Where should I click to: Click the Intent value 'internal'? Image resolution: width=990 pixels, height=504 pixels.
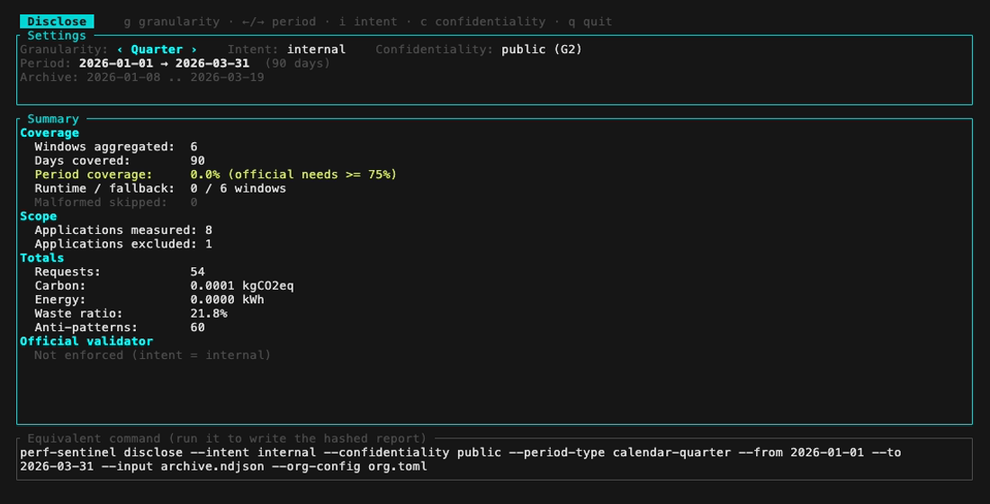[x=316, y=49]
